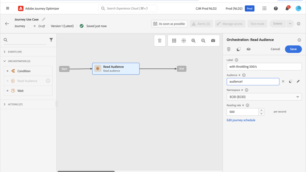The height and width of the screenshot is (172, 306).
Task: Delete selected node using canvas trash icon
Action: (160, 40)
